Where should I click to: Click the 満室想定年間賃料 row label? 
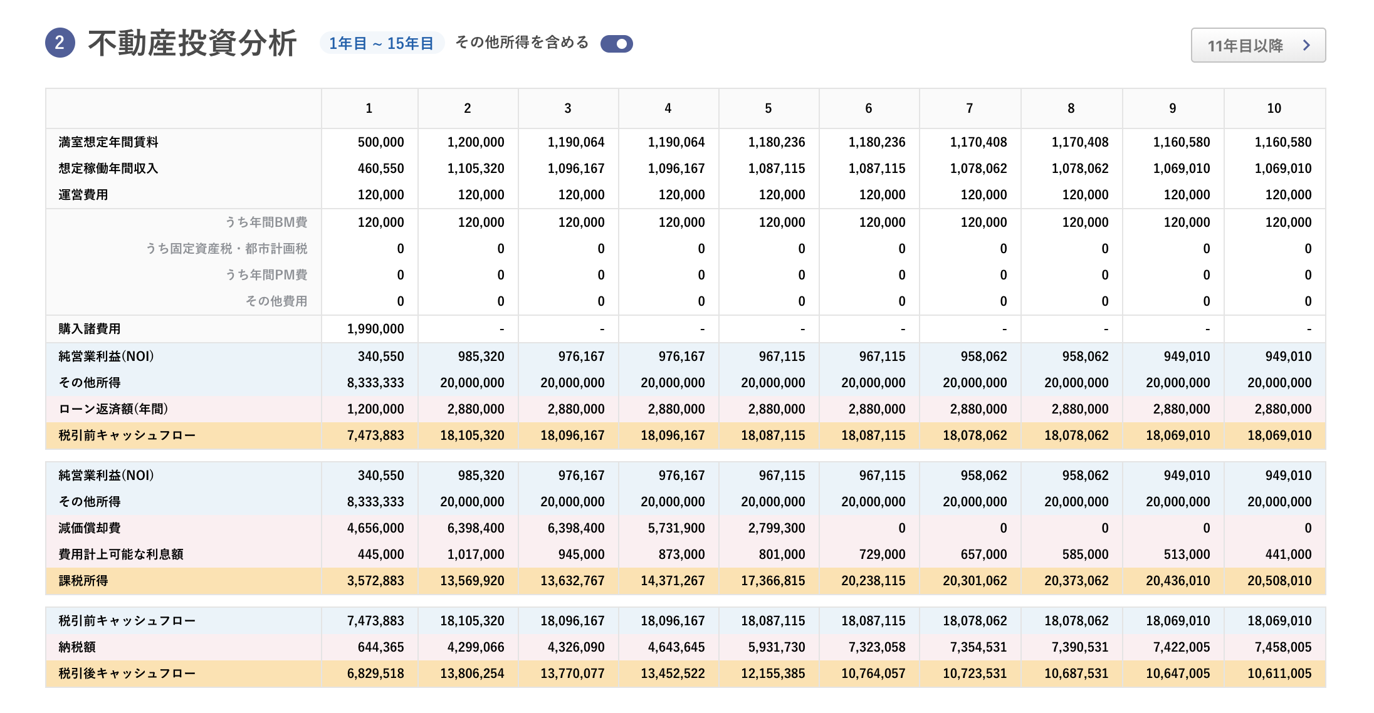click(108, 142)
